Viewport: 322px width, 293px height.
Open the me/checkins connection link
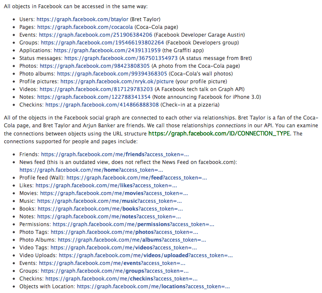(x=122, y=279)
